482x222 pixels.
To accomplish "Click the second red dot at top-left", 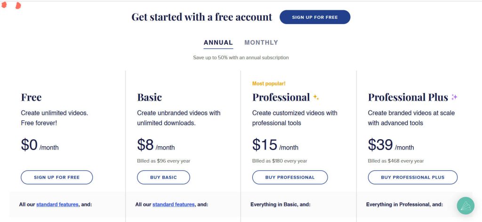I will [18, 6].
